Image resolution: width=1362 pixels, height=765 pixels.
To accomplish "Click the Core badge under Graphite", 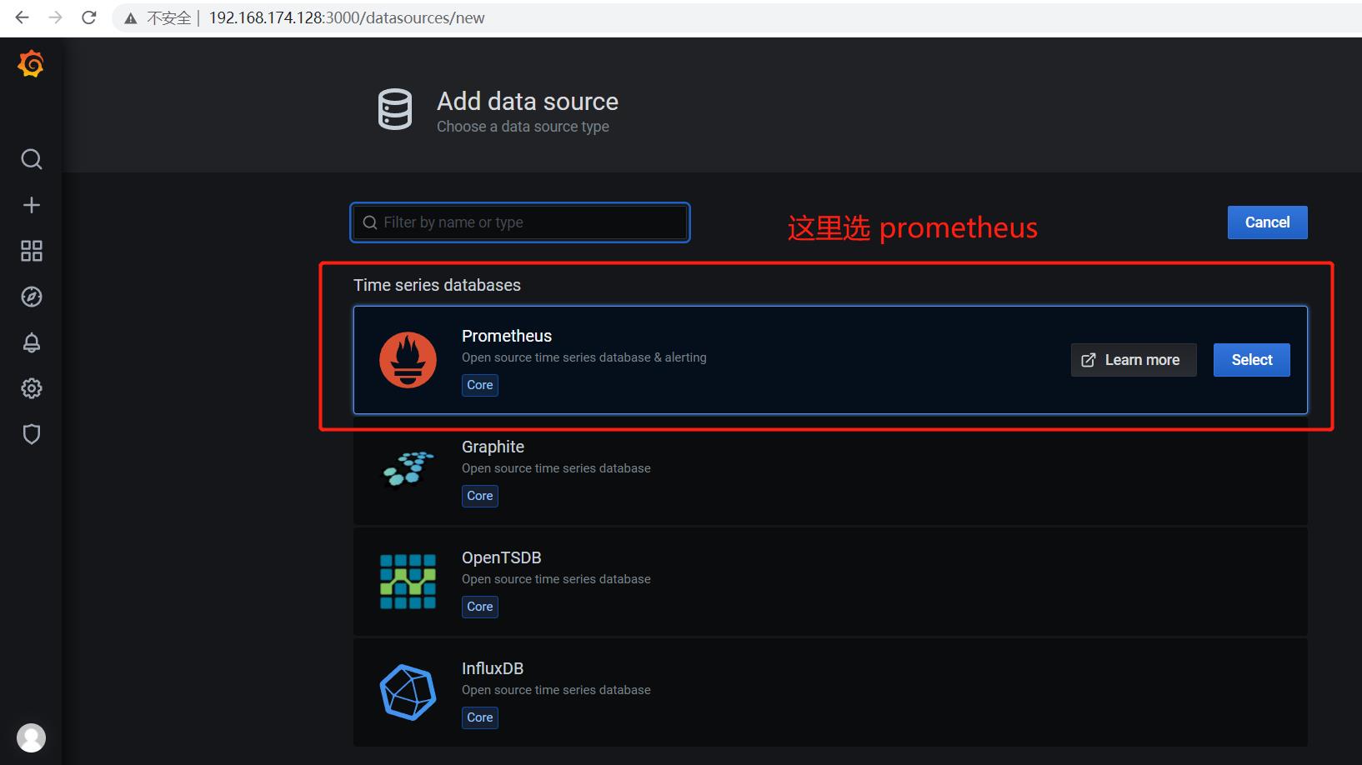I will (480, 496).
